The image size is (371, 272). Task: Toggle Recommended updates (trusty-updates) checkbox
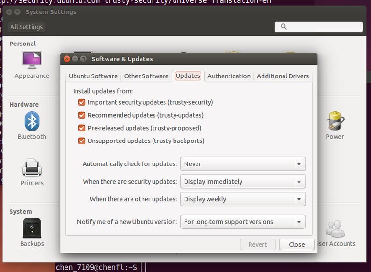point(82,115)
